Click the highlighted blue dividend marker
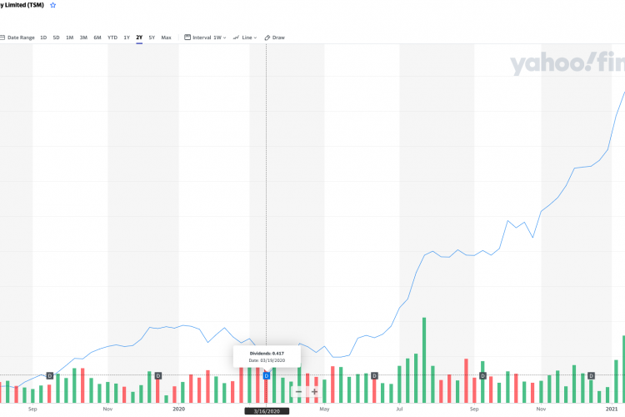This screenshot has width=625, height=417. pos(267,376)
